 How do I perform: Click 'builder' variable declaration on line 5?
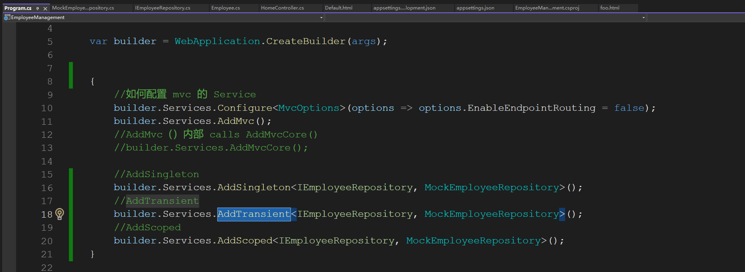(x=135, y=41)
